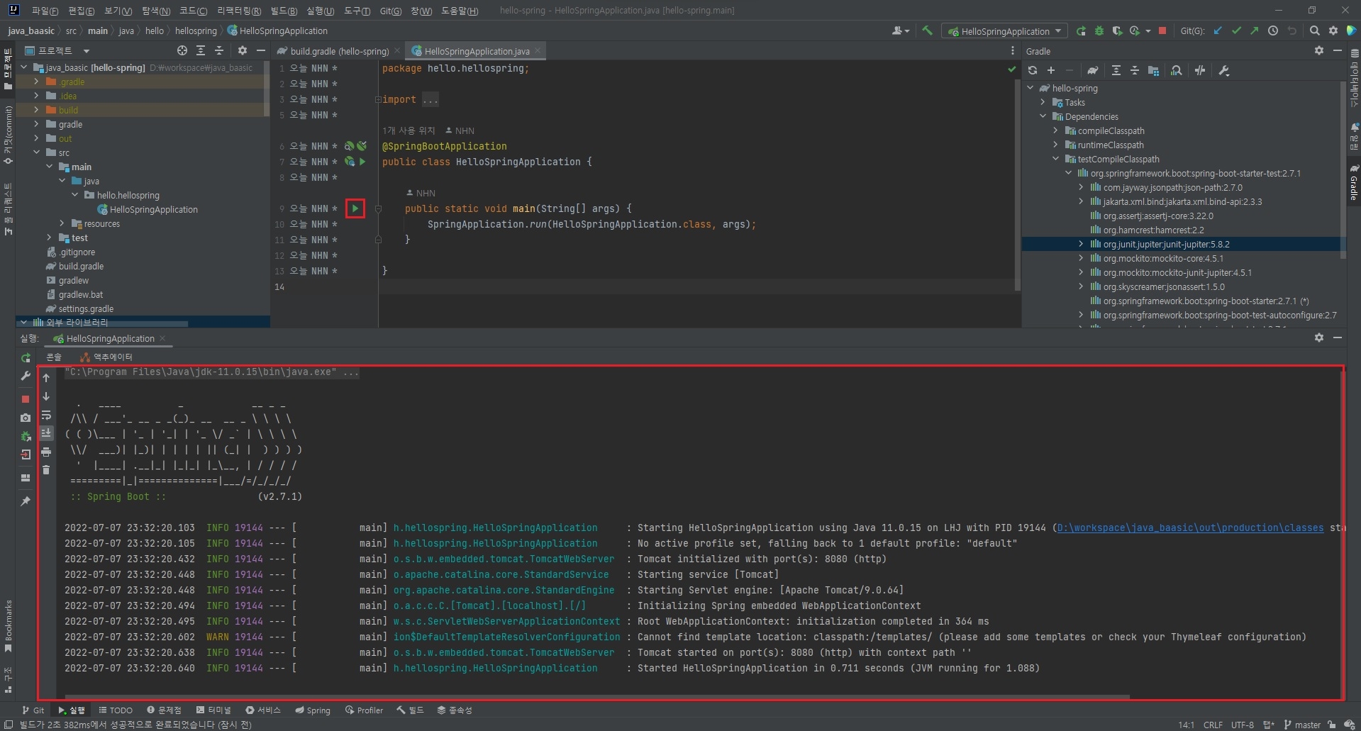Switch to build.gradle (hello-spring) editor tab
The image size is (1361, 731).
click(x=339, y=51)
